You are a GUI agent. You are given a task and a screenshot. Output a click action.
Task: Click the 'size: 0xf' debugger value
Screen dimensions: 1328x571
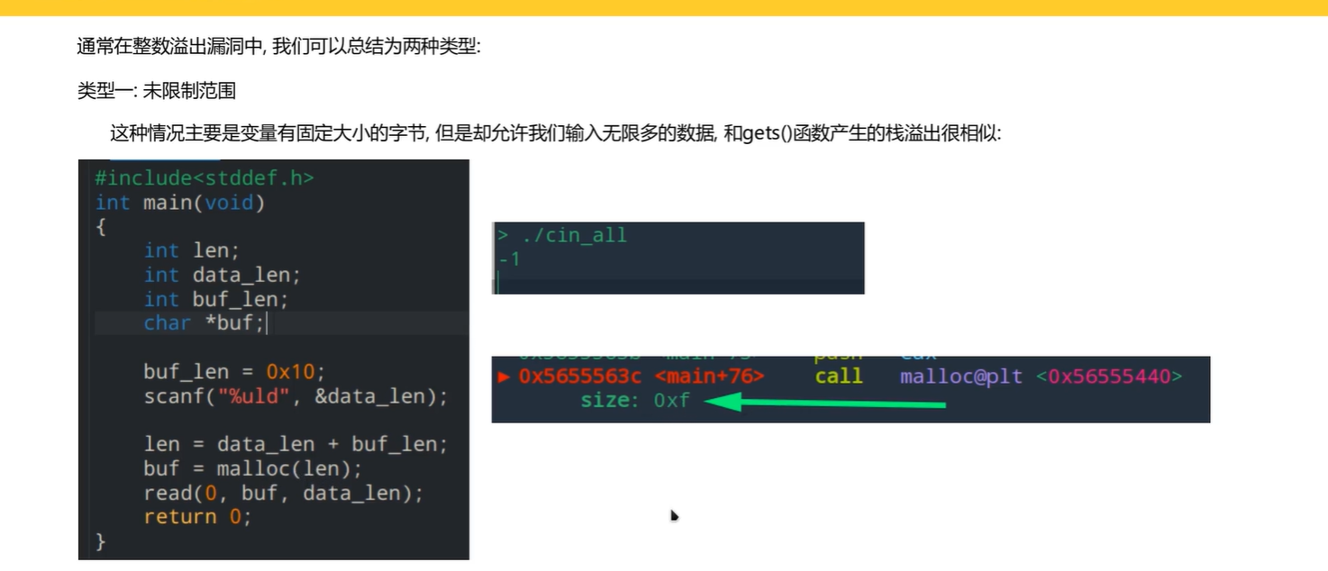click(x=635, y=400)
